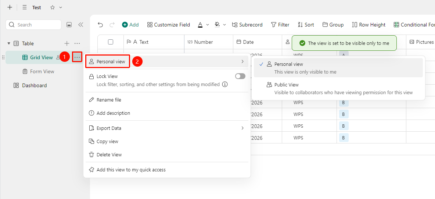
Task: Focus the sidebar Search field
Action: 33,25
